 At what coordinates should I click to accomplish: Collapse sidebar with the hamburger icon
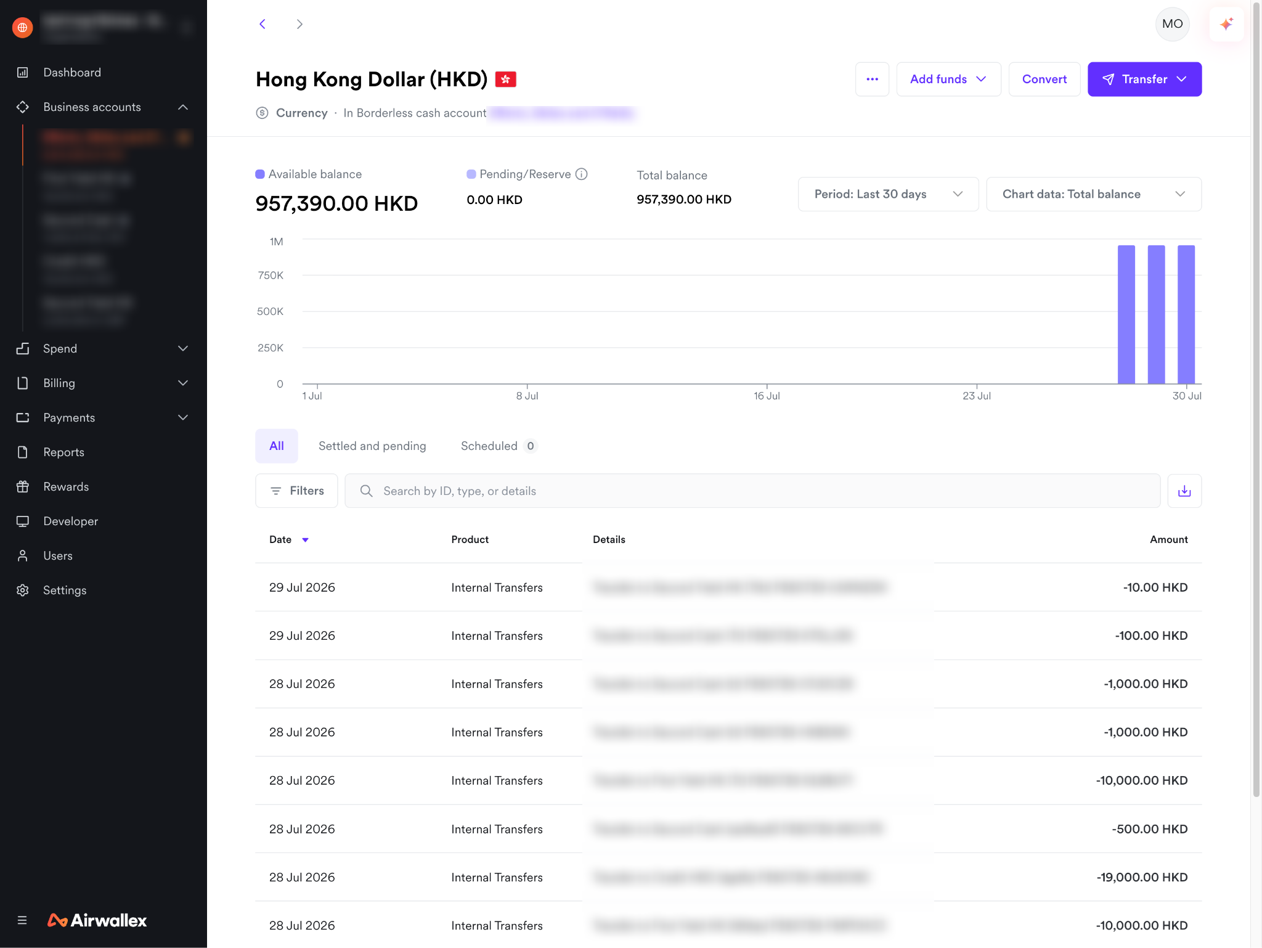pyautogui.click(x=22, y=920)
